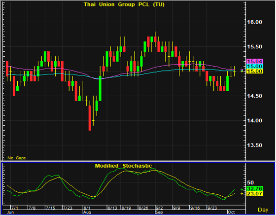
Task: Click the 9/2 date marker on timeline
Action: click(x=160, y=208)
